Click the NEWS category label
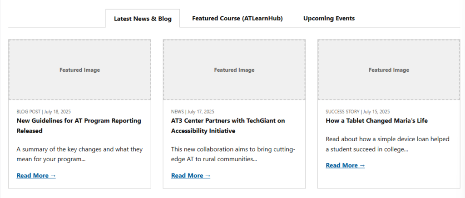Image resolution: width=465 pixels, height=198 pixels. pyautogui.click(x=178, y=112)
